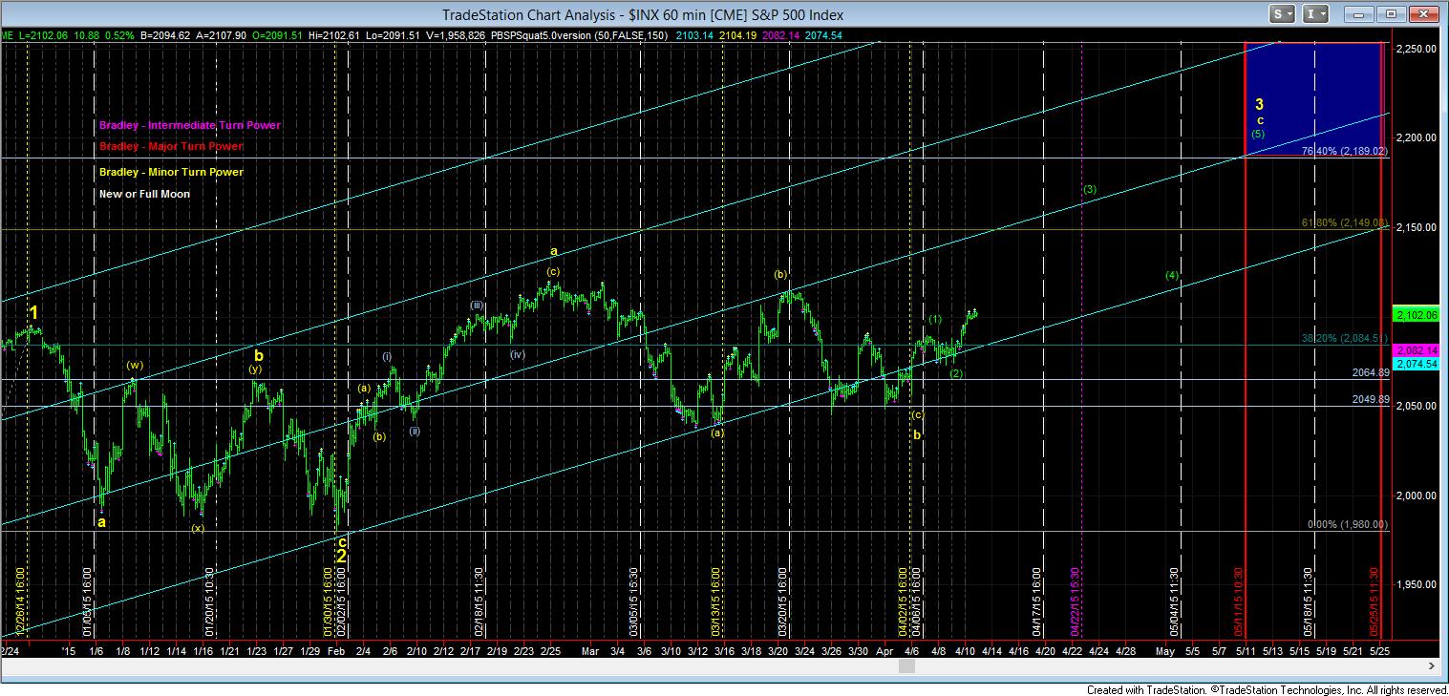Open the S symbol-link dropdown in title bar
Image resolution: width=1449 pixels, height=696 pixels.
click(1282, 14)
